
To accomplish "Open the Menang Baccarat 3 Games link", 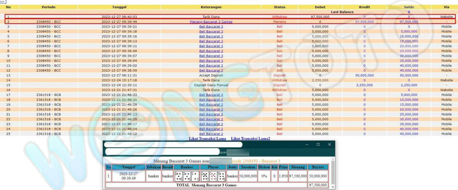I will (x=211, y=22).
